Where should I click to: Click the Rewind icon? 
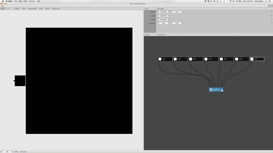pos(21,152)
